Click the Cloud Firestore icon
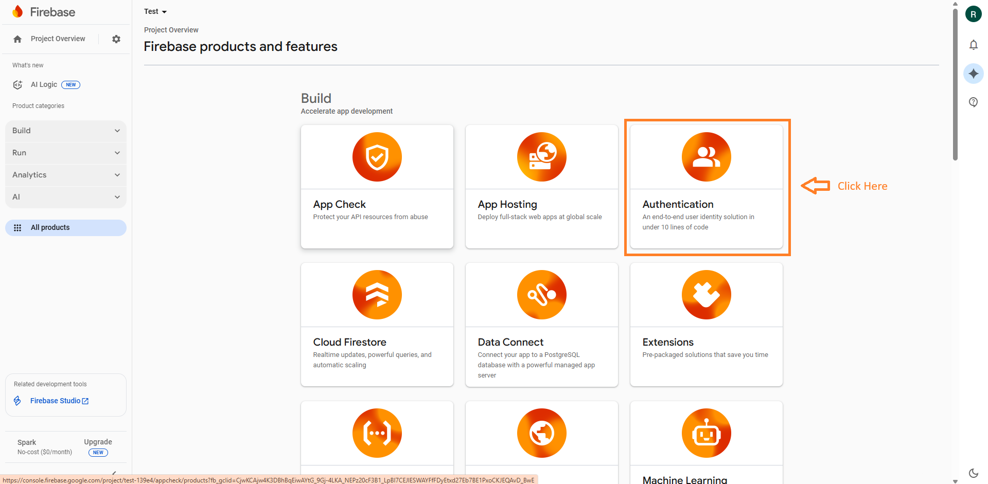The image size is (988, 484). [x=377, y=295]
